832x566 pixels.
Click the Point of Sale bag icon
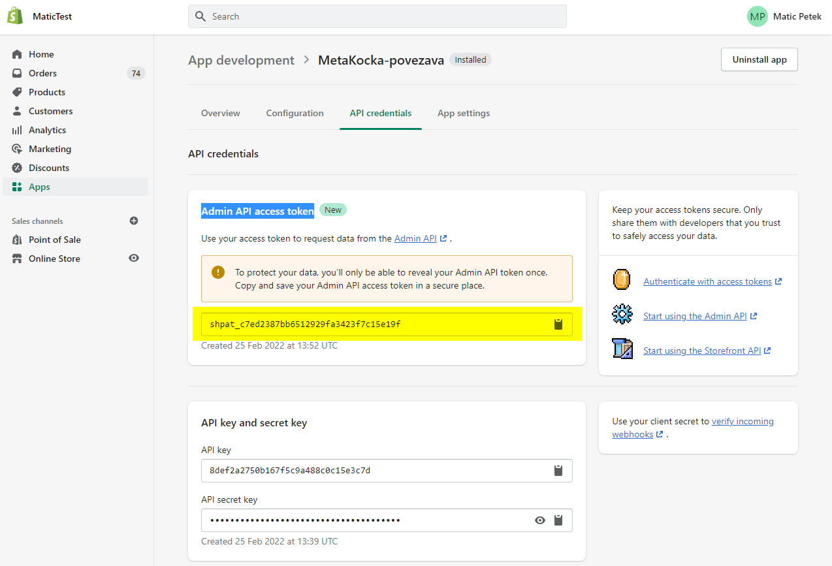(x=17, y=240)
